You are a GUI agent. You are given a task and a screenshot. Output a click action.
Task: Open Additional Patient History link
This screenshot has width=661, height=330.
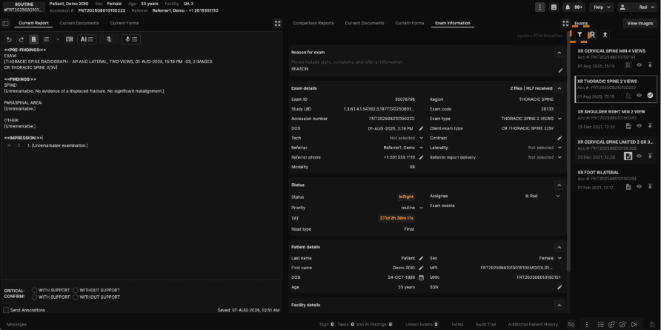pyautogui.click(x=533, y=325)
